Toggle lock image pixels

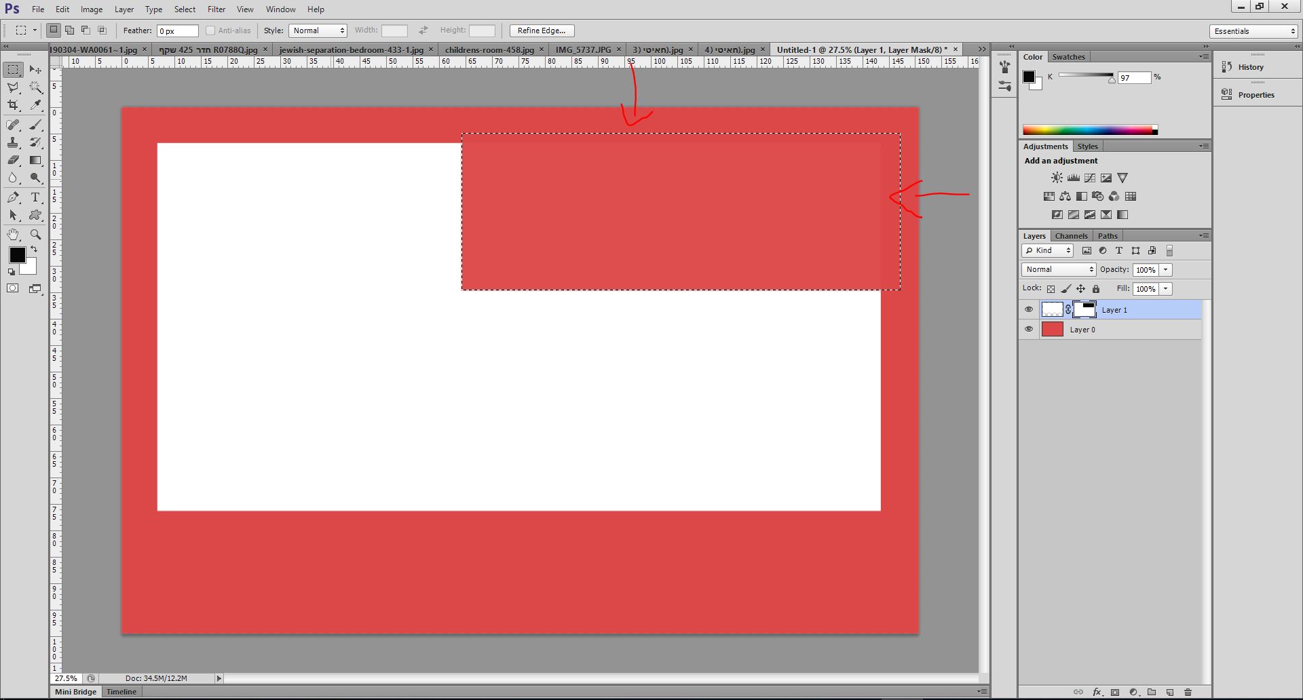pos(1065,289)
